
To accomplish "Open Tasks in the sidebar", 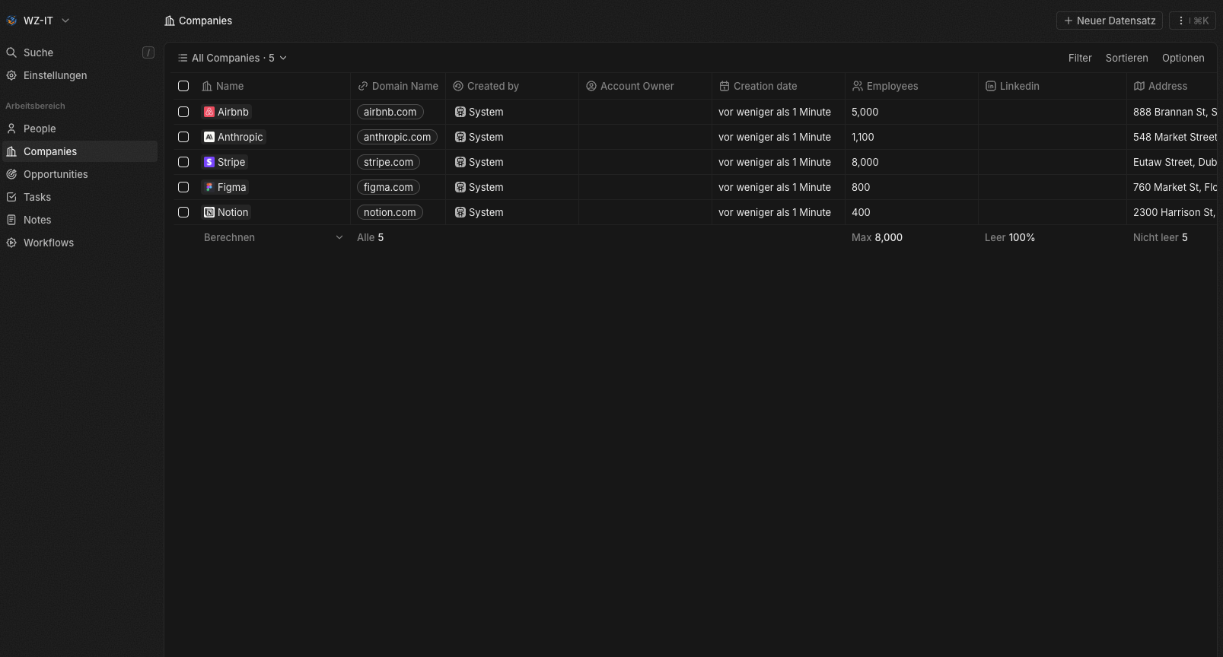I will click(x=80, y=197).
